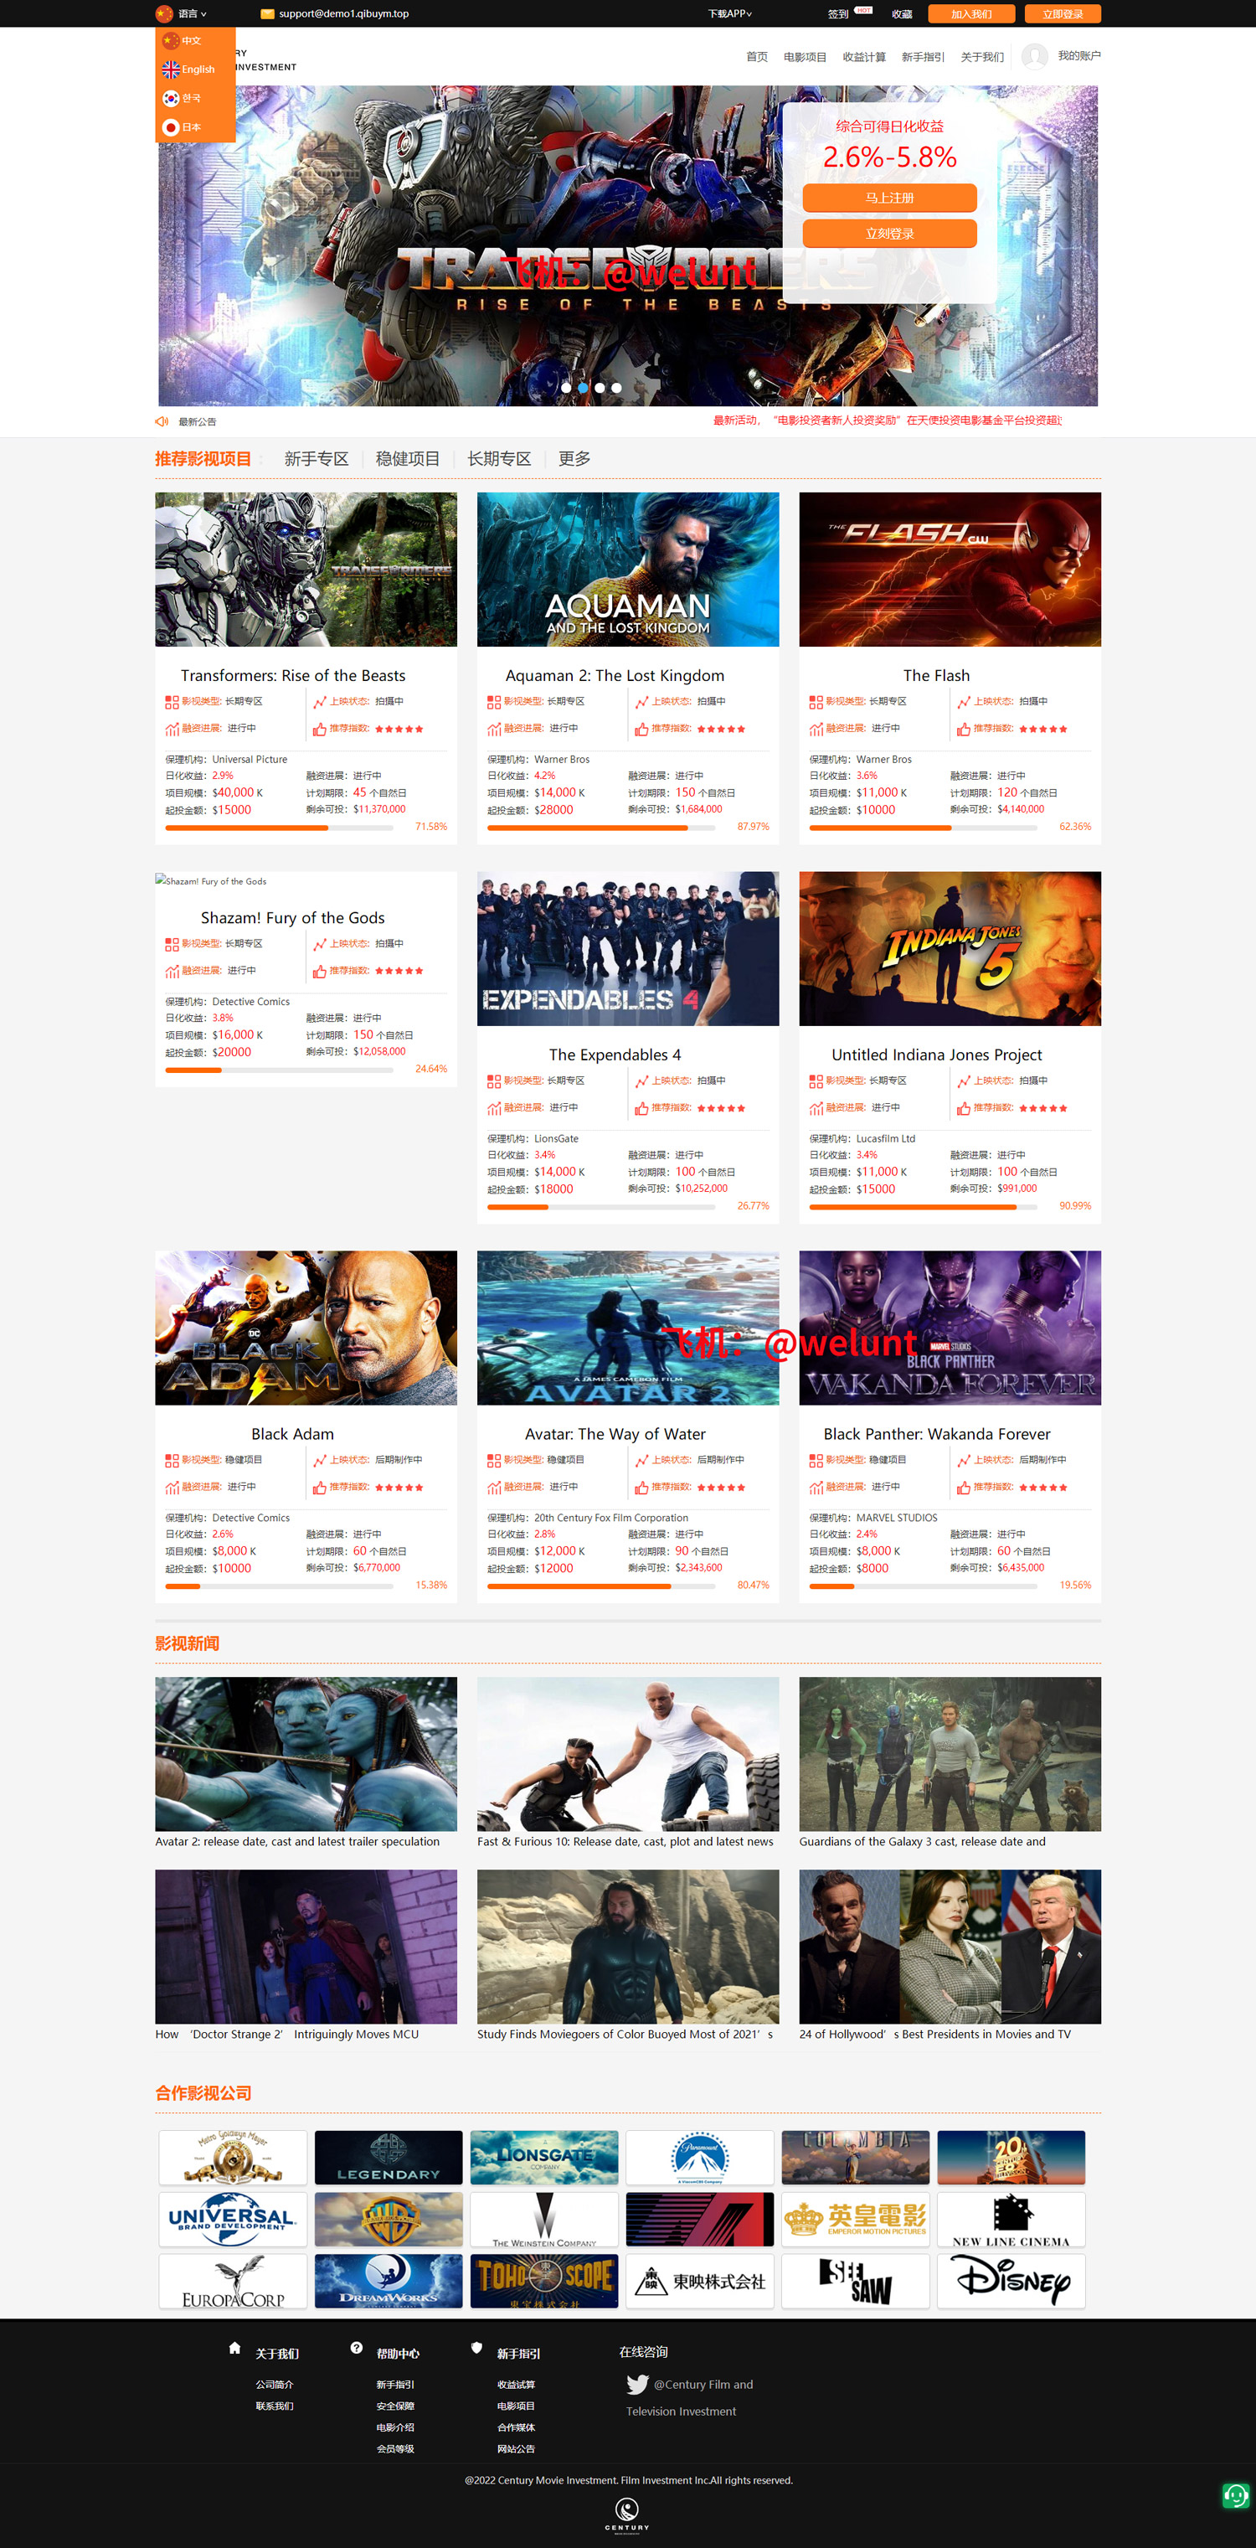Switch to the 稳健项目 tab

(x=408, y=459)
